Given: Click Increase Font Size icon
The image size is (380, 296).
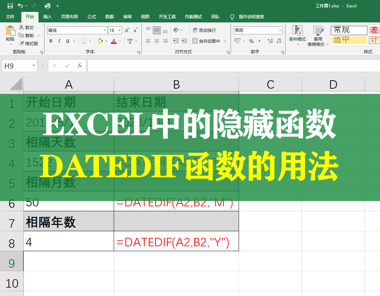Looking at the screenshot, I should point(127,30).
